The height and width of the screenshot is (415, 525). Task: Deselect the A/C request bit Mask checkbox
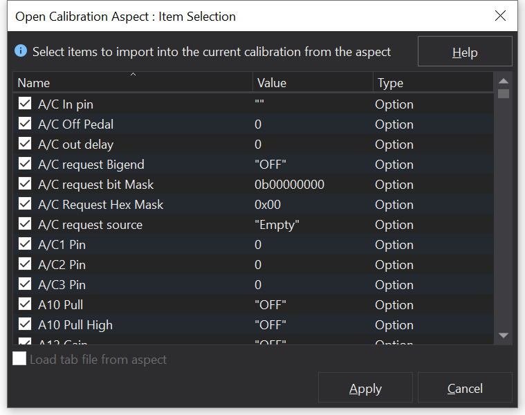tap(25, 184)
